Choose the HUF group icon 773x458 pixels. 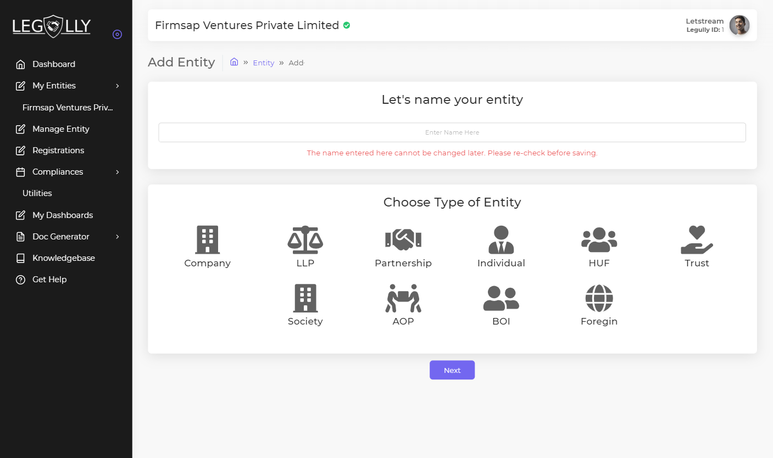pos(599,239)
